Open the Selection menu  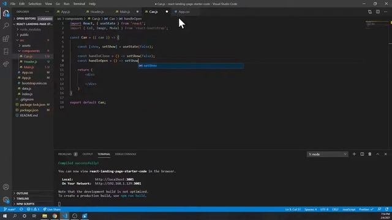(35, 4)
